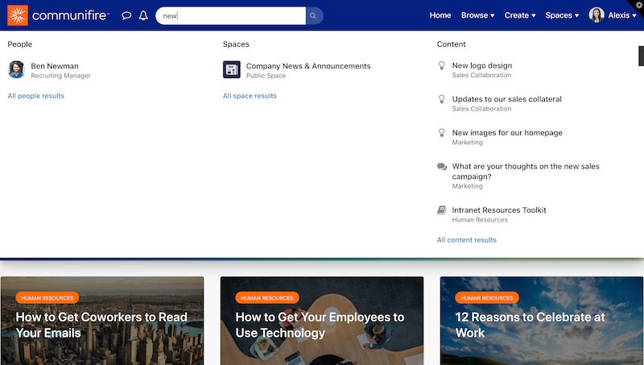Click the search field containing "new"
The image size is (644, 365).
click(x=231, y=15)
